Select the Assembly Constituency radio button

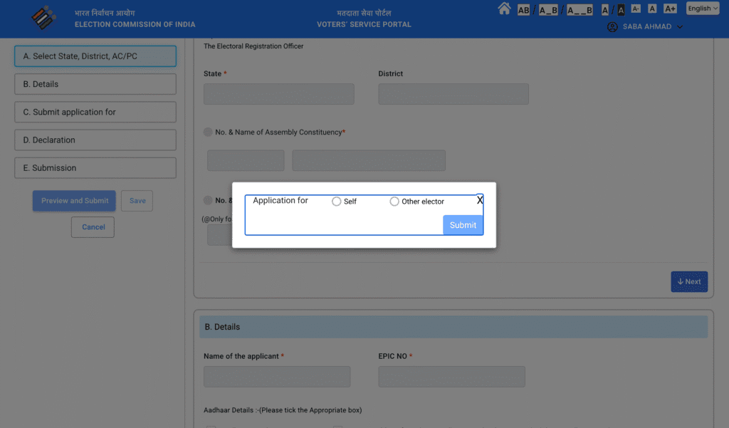point(208,132)
